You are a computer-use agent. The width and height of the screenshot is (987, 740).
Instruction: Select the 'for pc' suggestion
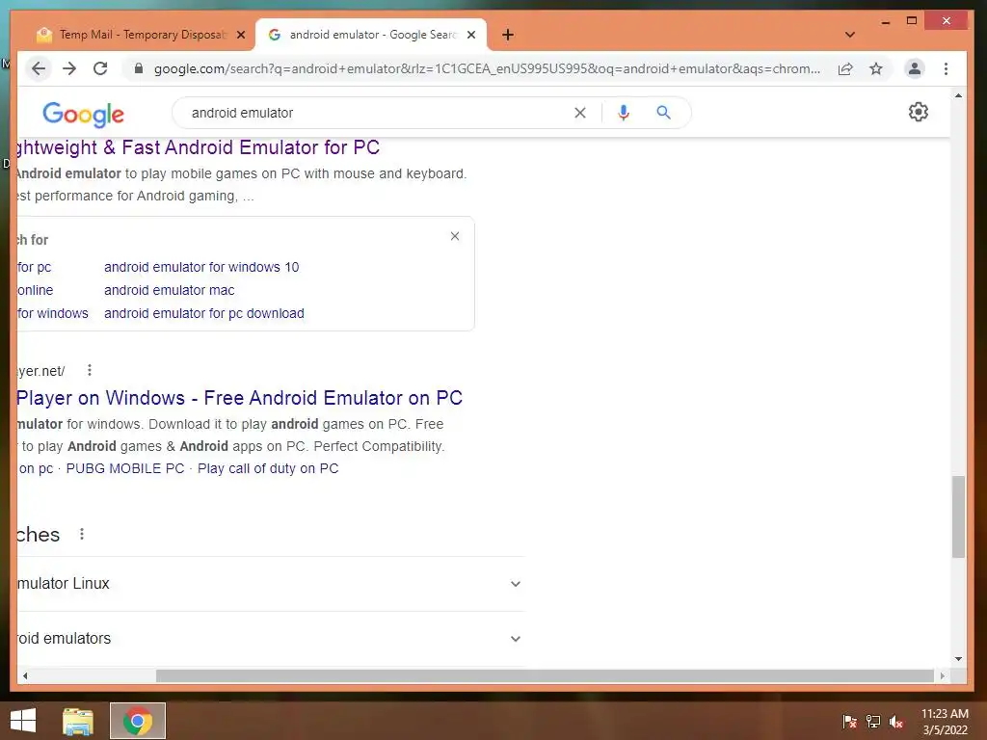pyautogui.click(x=35, y=267)
